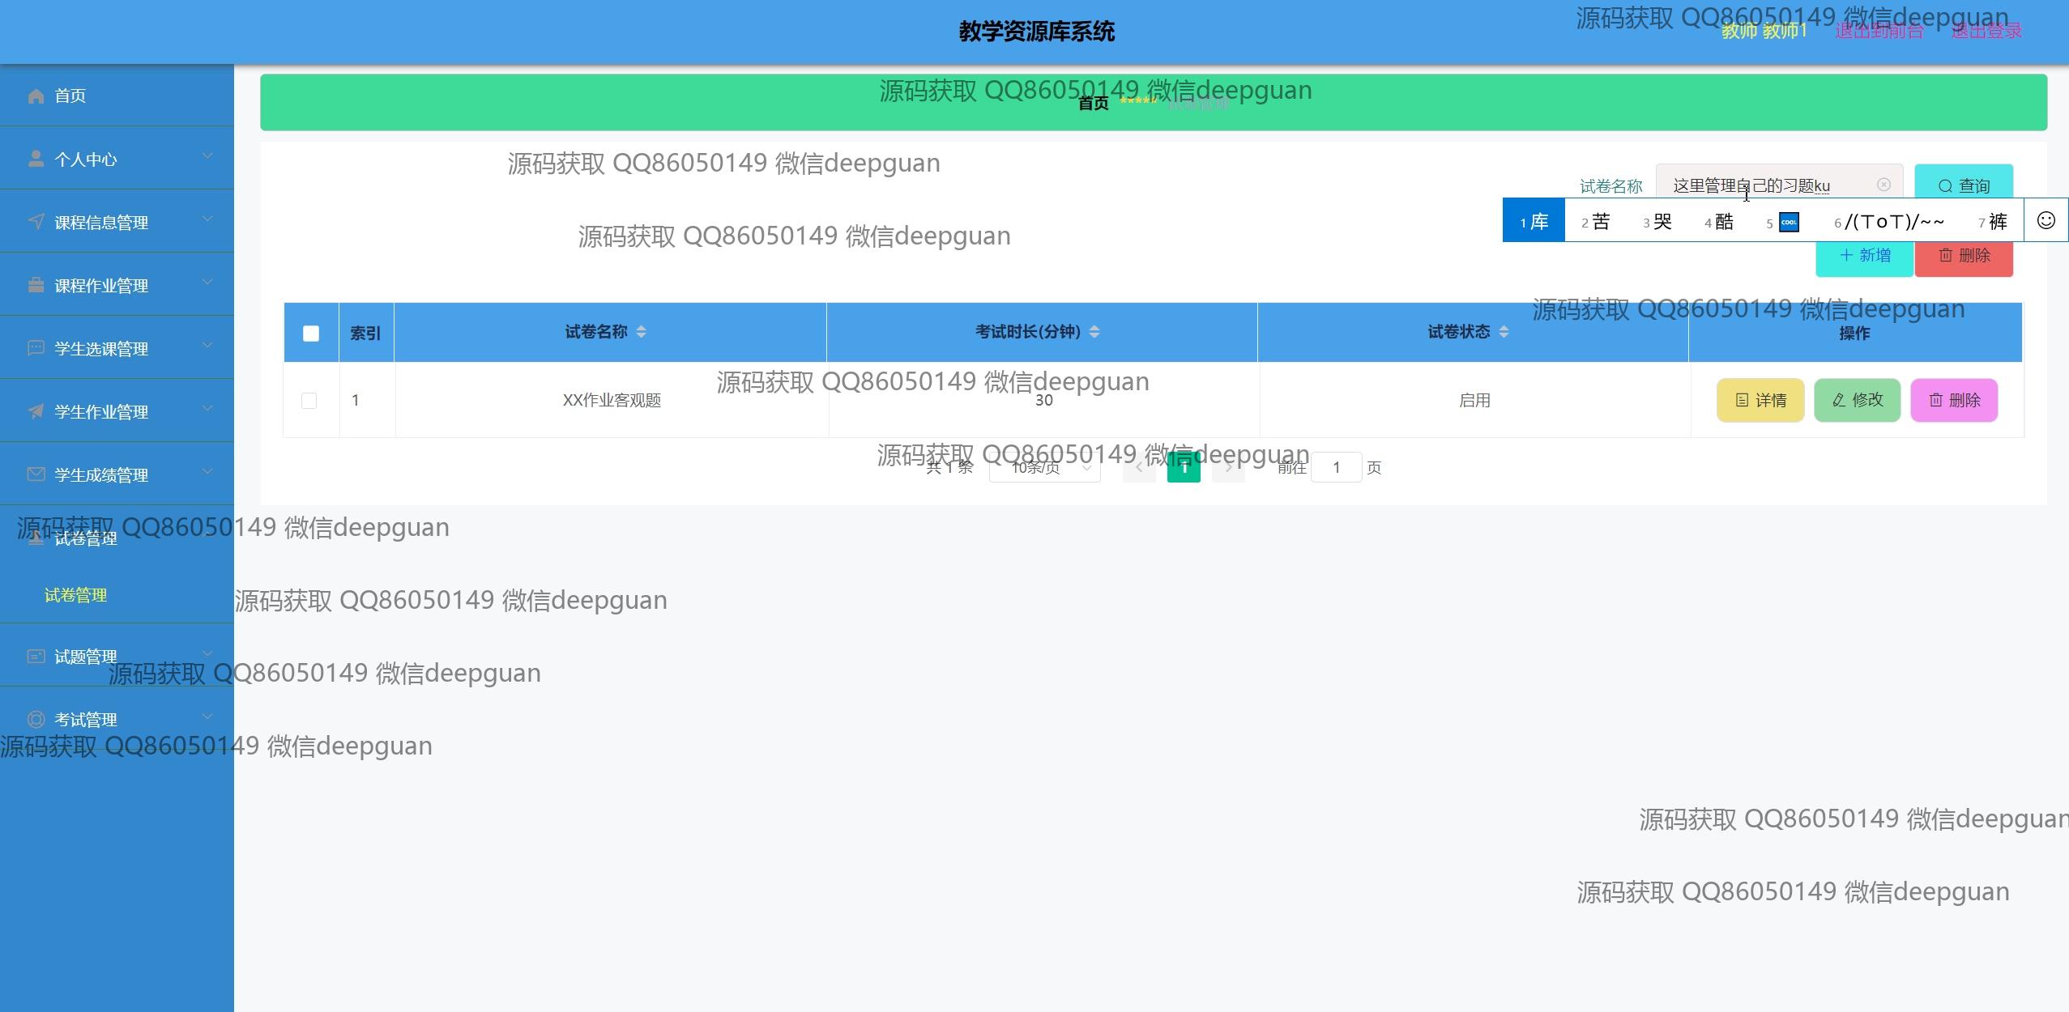The height and width of the screenshot is (1012, 2069).
Task: Click the envelope icon beside 学生成绩管理
Action: [36, 474]
